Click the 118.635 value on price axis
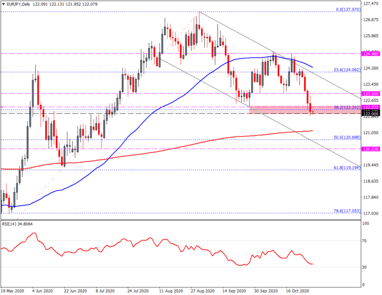Image resolution: width=382 pixels, height=295 pixels. coord(371,181)
